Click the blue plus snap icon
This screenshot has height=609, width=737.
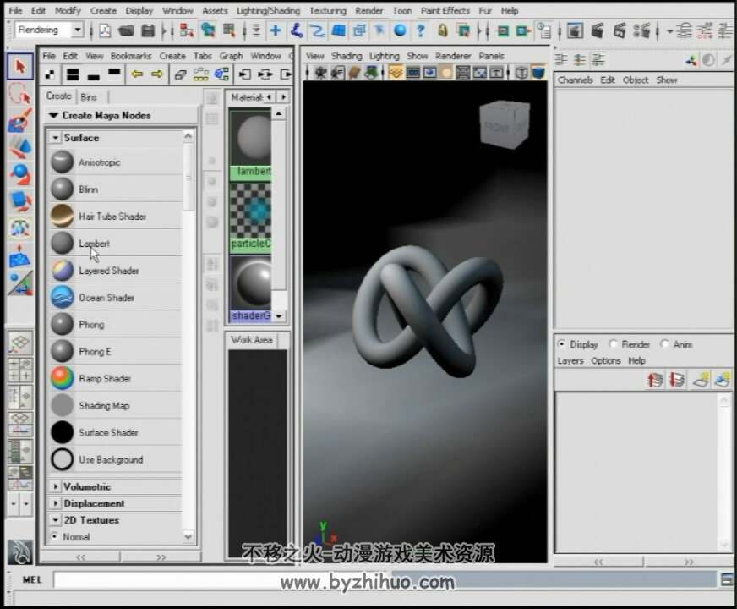tap(276, 30)
